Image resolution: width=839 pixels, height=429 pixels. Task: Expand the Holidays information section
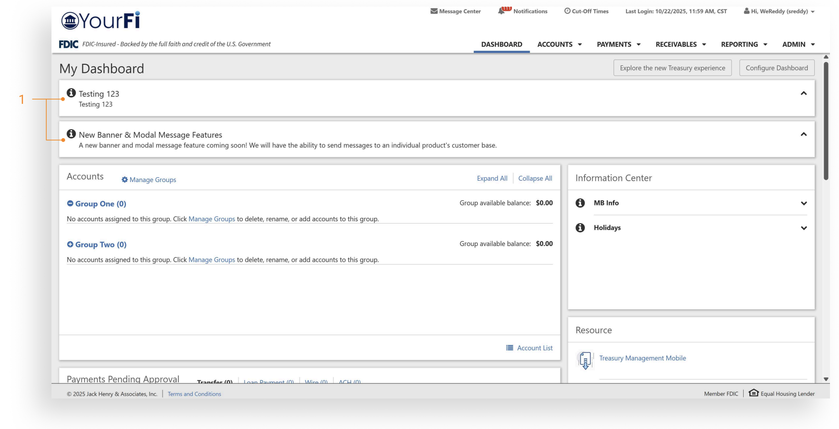click(804, 228)
